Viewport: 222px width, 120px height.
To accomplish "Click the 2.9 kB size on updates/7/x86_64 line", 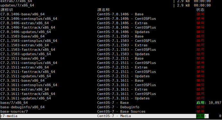I will 184,5.
